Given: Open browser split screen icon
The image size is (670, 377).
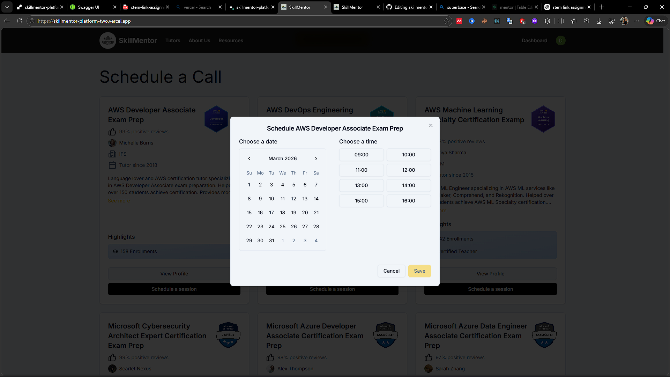Looking at the screenshot, I should [x=561, y=21].
